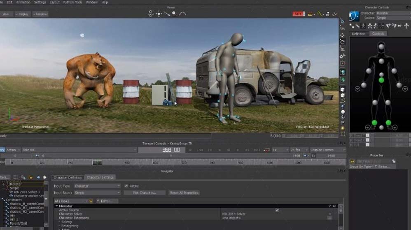
Task: Toggle the lock icon in Properties panel
Action: point(394,161)
